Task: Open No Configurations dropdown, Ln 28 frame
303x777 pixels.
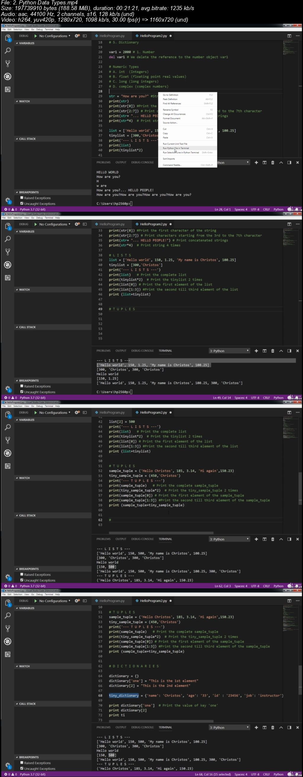Action: coord(55,36)
